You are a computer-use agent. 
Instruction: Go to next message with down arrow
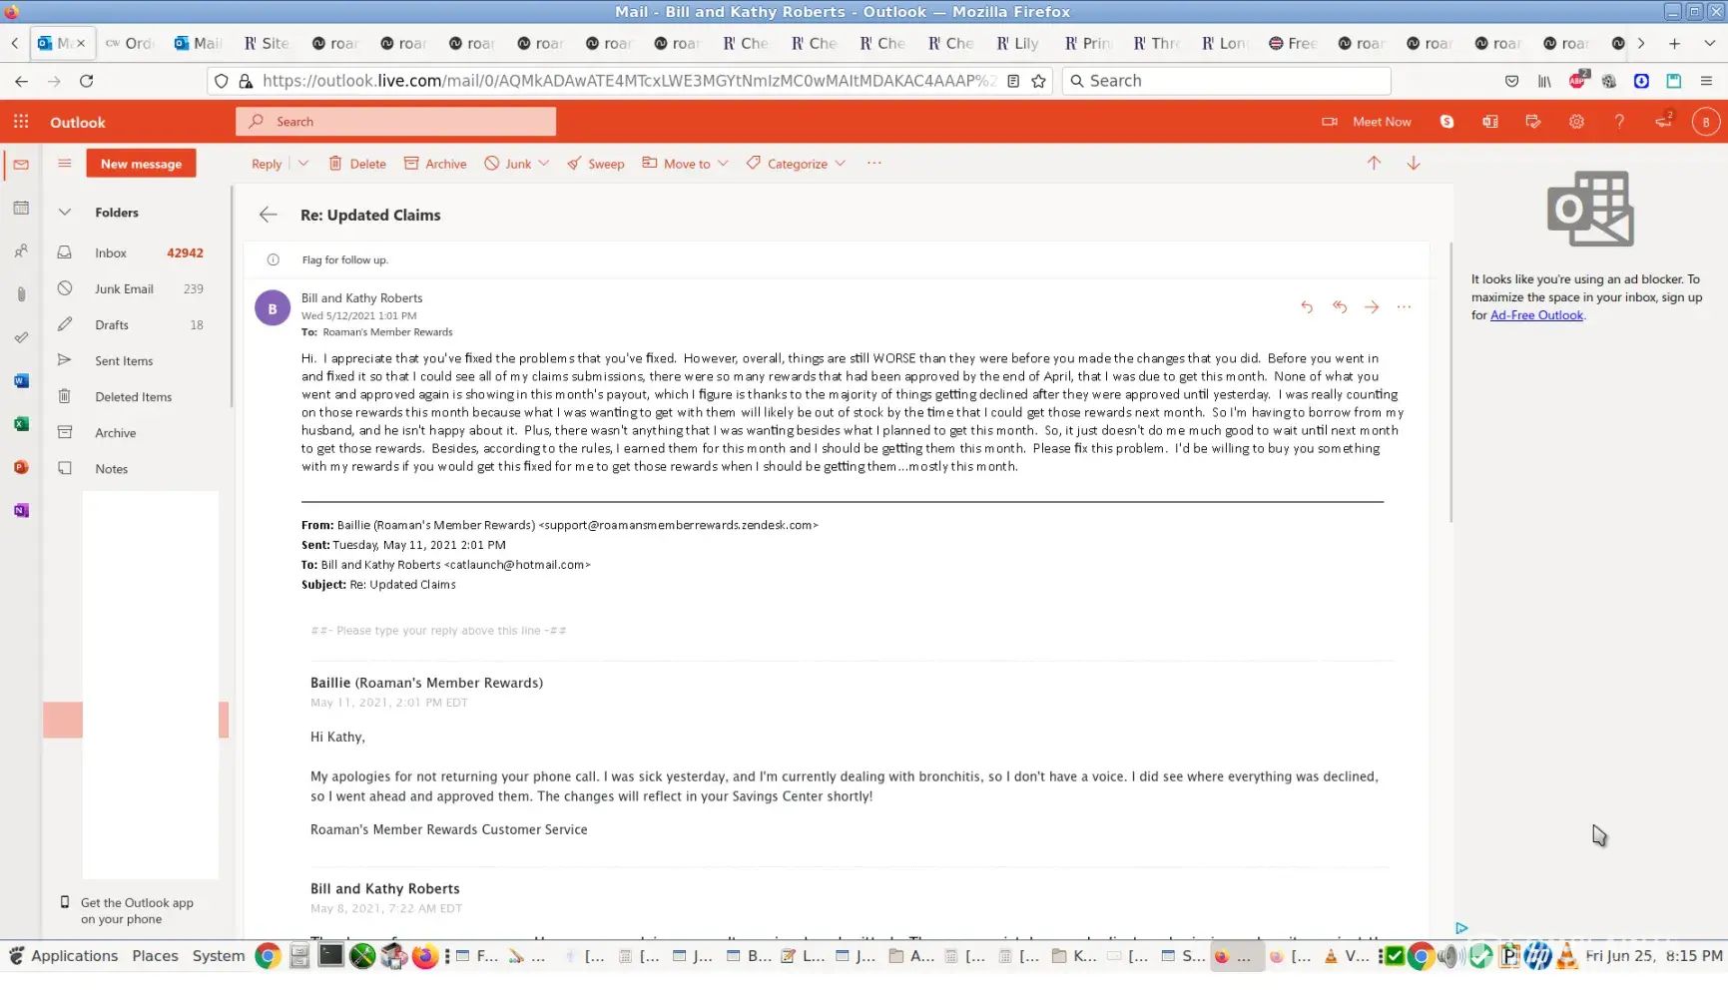coord(1414,164)
